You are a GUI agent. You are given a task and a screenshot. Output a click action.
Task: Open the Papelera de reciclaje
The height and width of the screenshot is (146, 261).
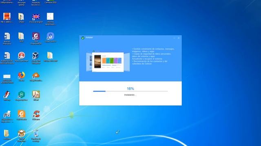(36, 133)
